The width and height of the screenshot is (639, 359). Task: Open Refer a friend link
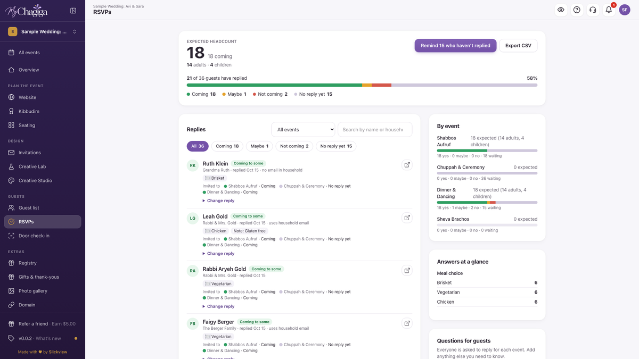pos(43,324)
